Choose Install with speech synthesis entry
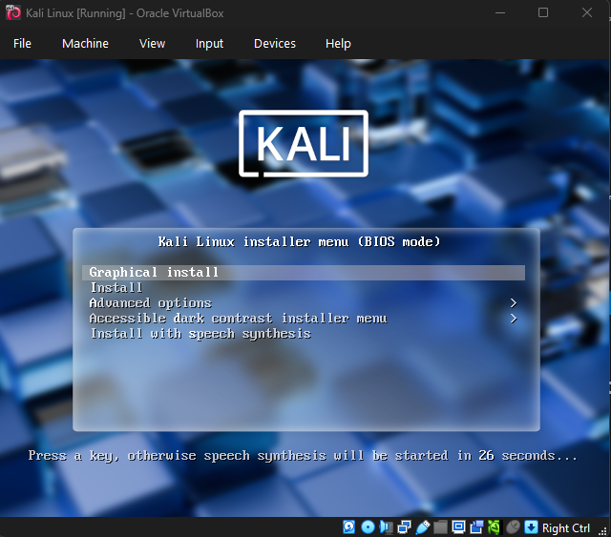 tap(200, 334)
